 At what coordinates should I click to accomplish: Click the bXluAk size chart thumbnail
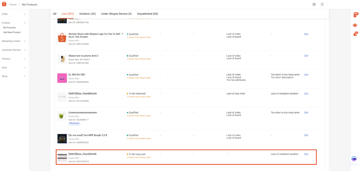pyautogui.click(x=62, y=97)
